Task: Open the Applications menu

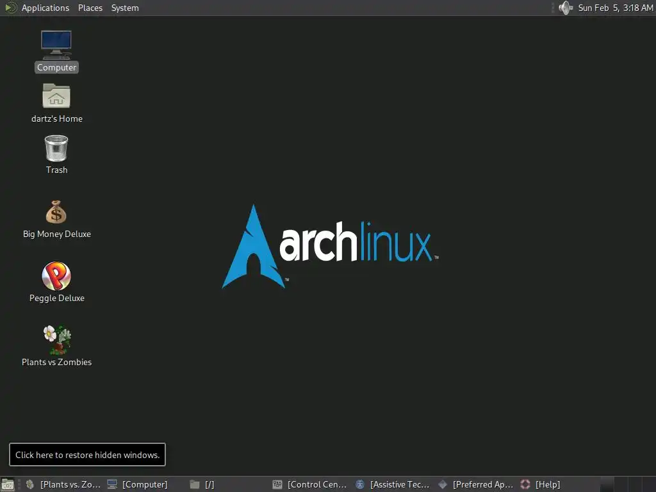Action: coord(45,8)
